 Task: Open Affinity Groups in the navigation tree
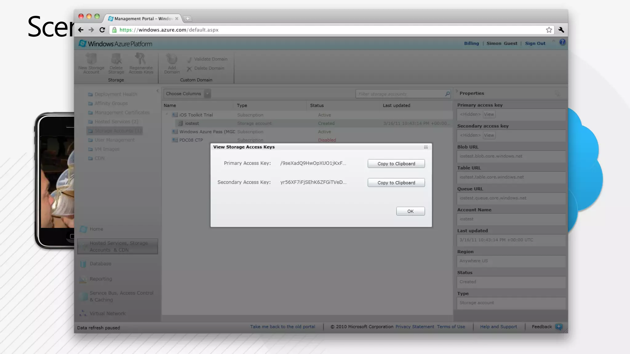click(111, 103)
